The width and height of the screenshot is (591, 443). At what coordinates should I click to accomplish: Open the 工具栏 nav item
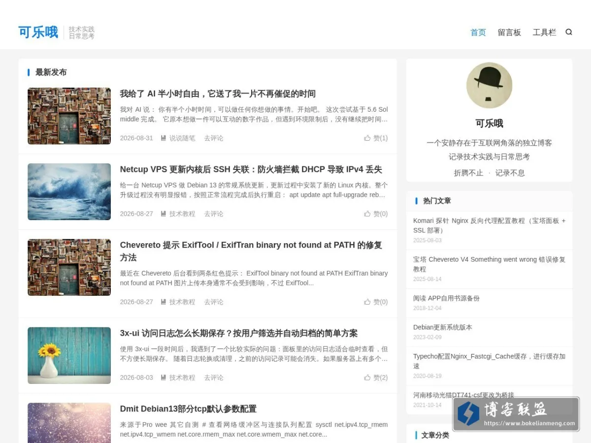[x=544, y=32]
